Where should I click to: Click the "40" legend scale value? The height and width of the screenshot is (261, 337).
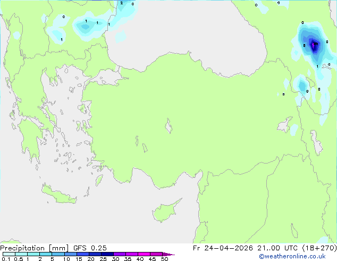click(x=140, y=259)
